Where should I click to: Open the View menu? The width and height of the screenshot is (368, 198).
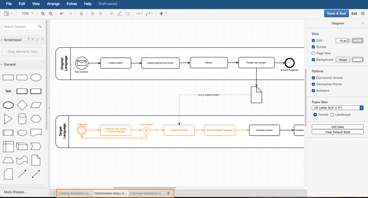pos(36,4)
